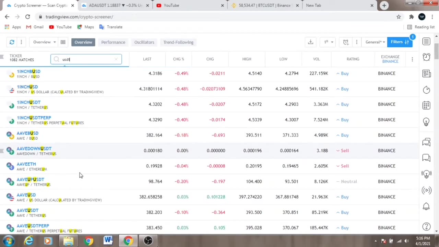Open the refresh options three-dot menu
The height and width of the screenshot is (247, 439).
coord(21,42)
